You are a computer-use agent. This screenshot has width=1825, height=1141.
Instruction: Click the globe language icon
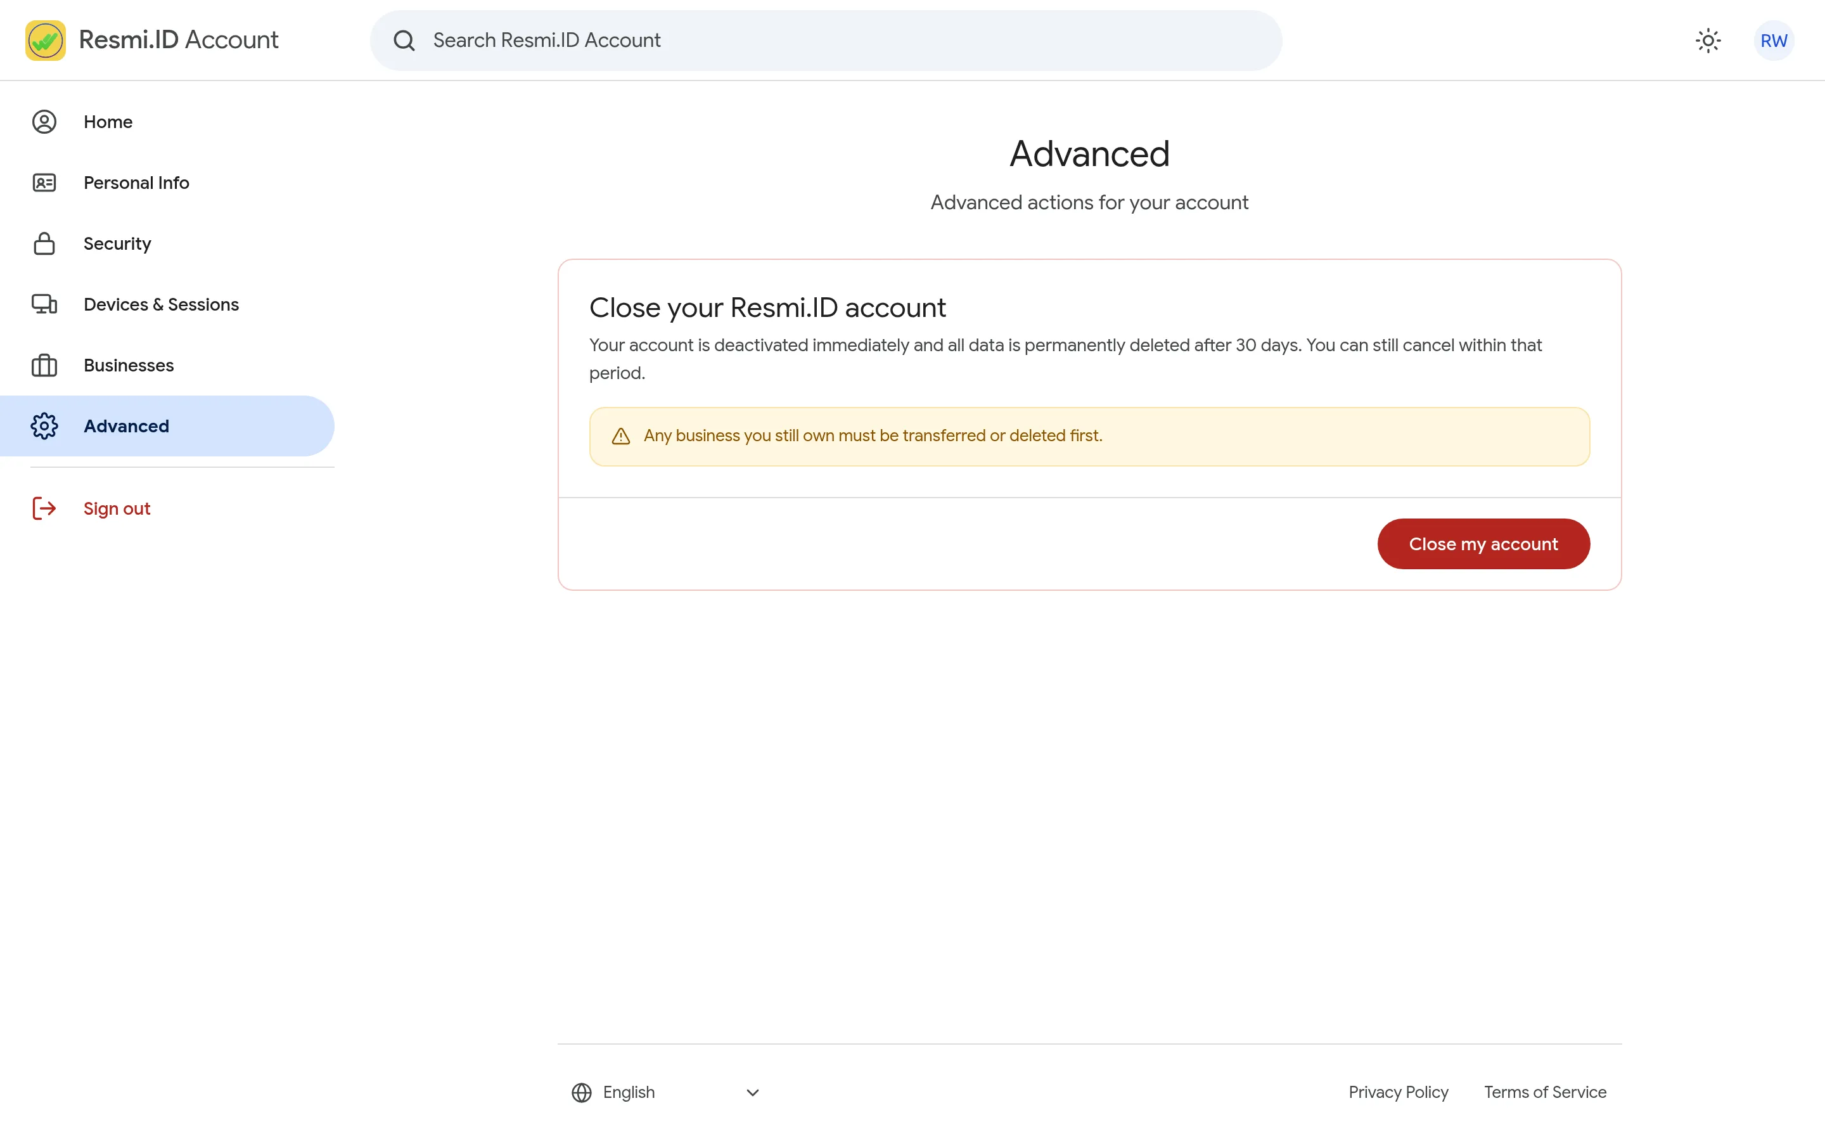tap(582, 1093)
